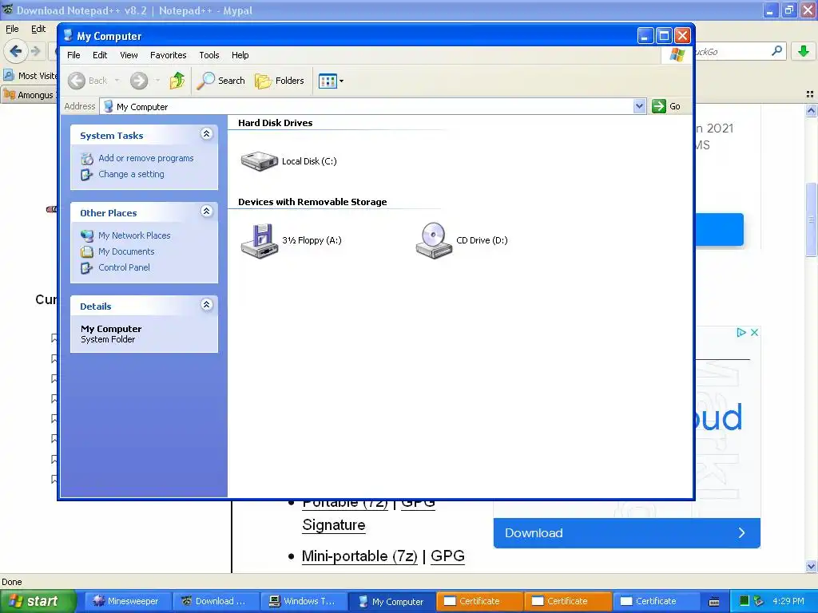
Task: Open Control Panel link
Action: [124, 267]
